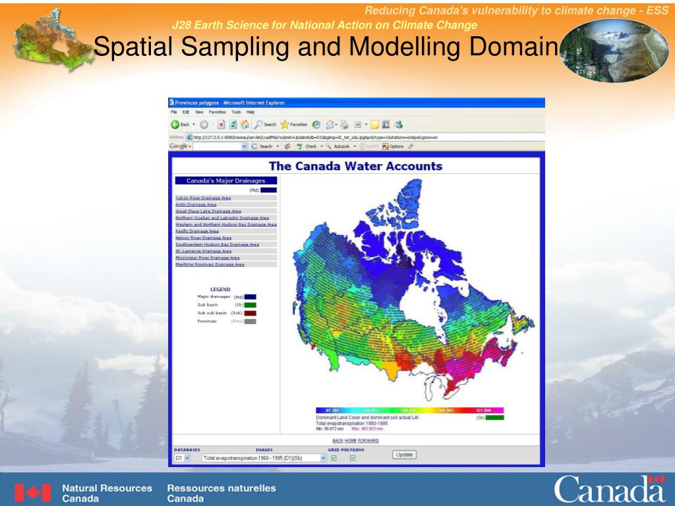Open Mississippi River Drainage Area link
The height and width of the screenshot is (506, 675).
click(207, 258)
